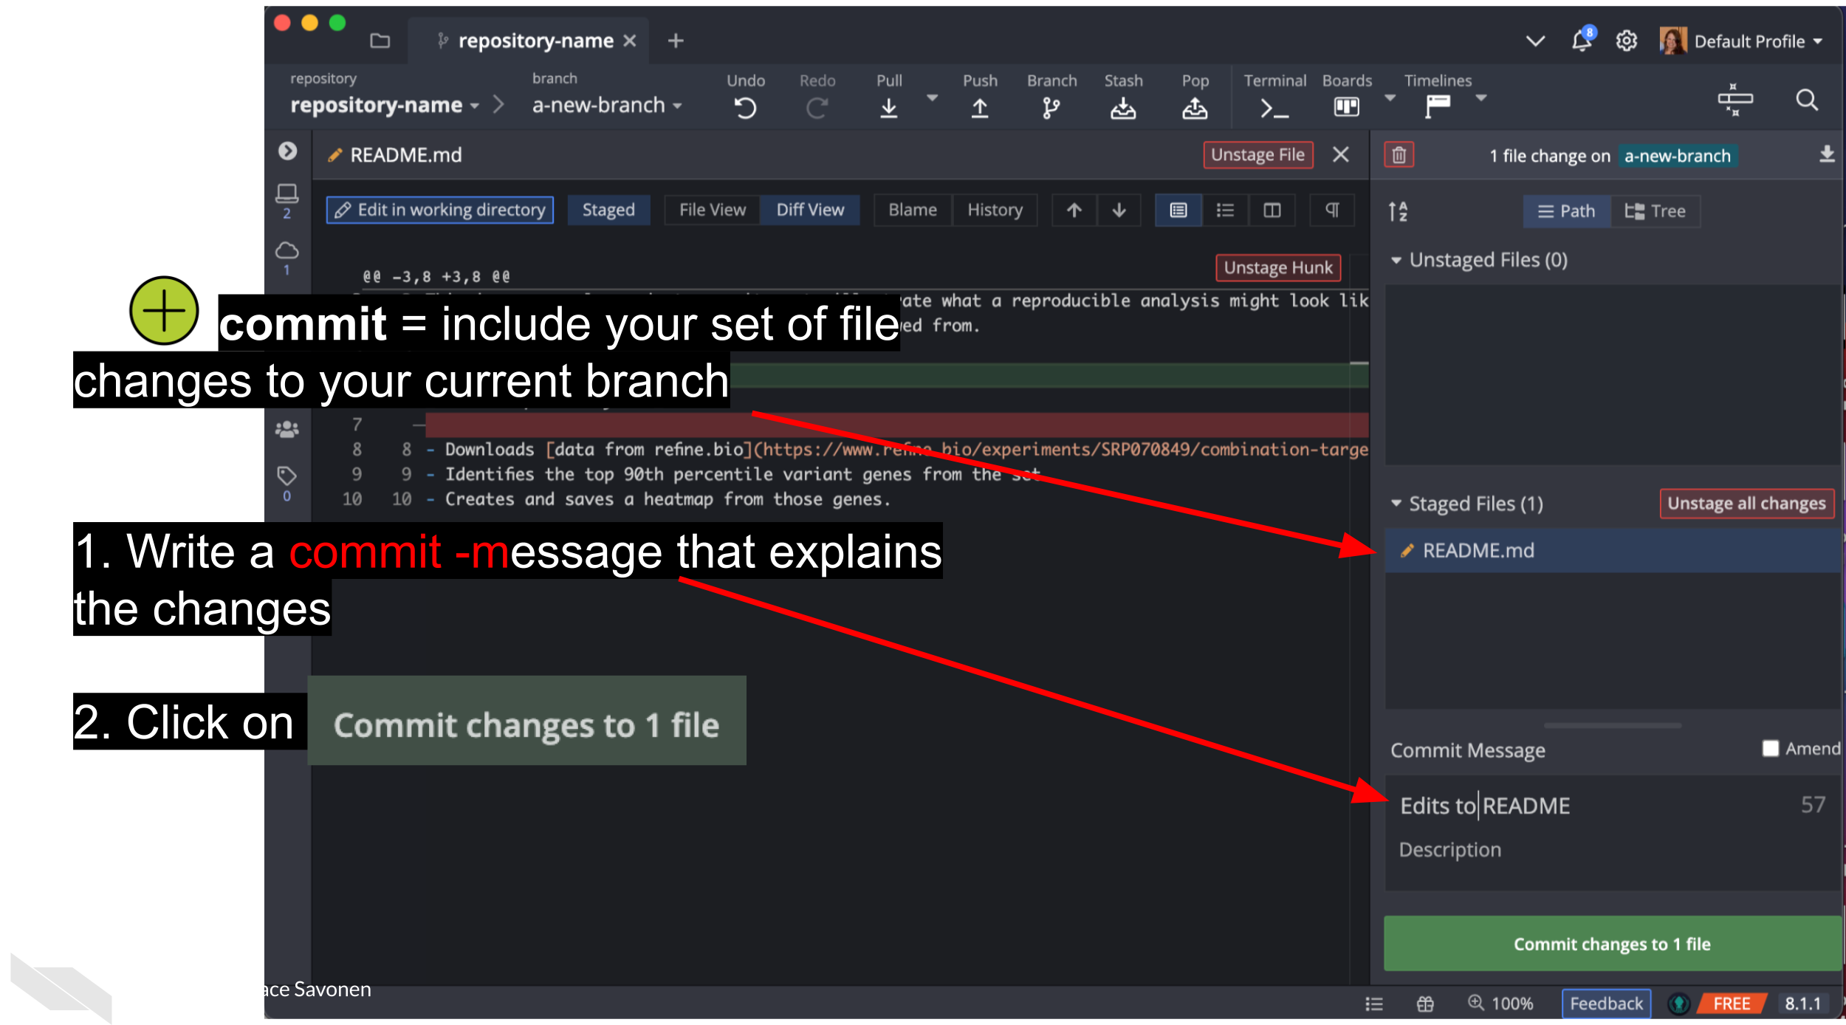
Task: Open the Pull options dropdown arrow
Action: tap(933, 97)
